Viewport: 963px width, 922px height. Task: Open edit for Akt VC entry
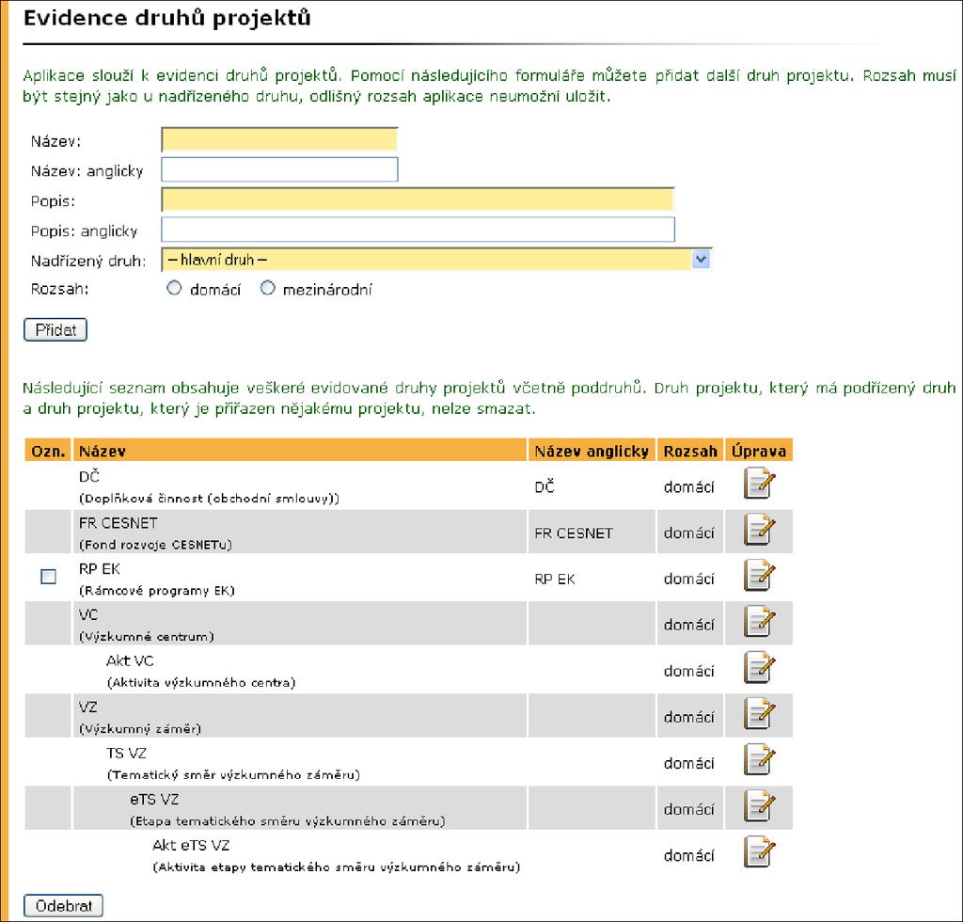tap(759, 668)
